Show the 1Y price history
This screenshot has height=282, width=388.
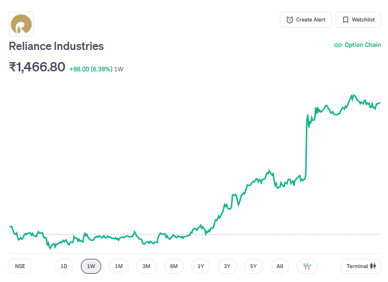(x=201, y=266)
